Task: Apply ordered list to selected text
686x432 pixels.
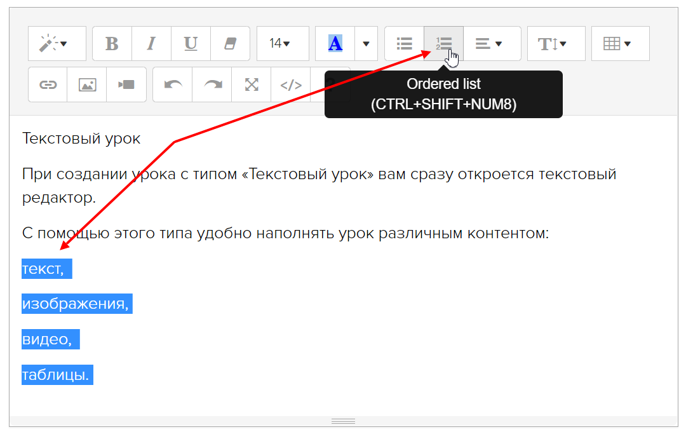Action: pyautogui.click(x=443, y=44)
